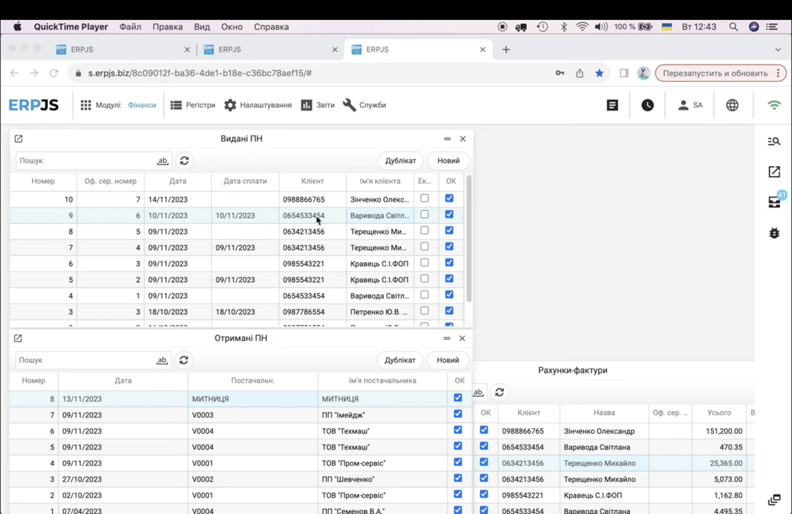Click the Перезапустить и обновить button
The width and height of the screenshot is (792, 514).
(x=715, y=73)
